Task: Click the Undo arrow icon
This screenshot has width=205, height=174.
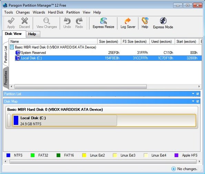Action: tap(67, 21)
